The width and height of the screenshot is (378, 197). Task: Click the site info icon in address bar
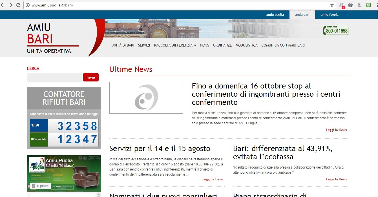coord(28,5)
